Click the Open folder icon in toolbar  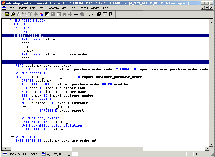click(13, 14)
